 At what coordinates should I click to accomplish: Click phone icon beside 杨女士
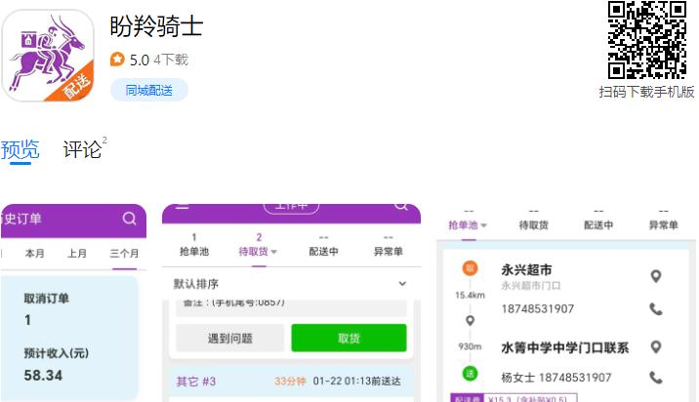click(x=656, y=378)
